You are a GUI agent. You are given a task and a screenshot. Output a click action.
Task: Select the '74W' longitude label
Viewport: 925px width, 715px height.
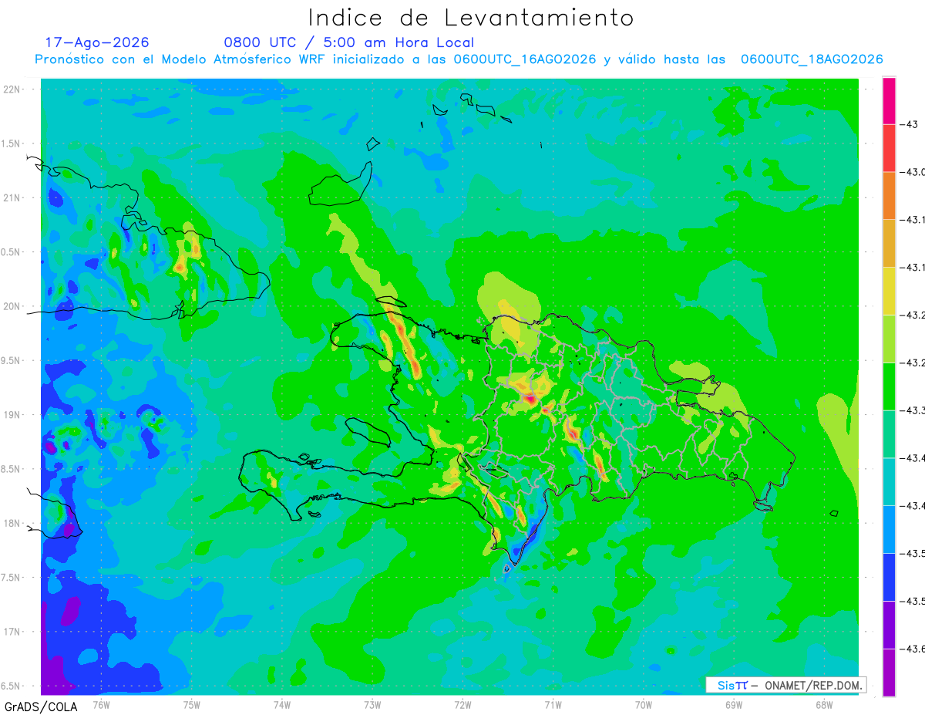point(282,704)
